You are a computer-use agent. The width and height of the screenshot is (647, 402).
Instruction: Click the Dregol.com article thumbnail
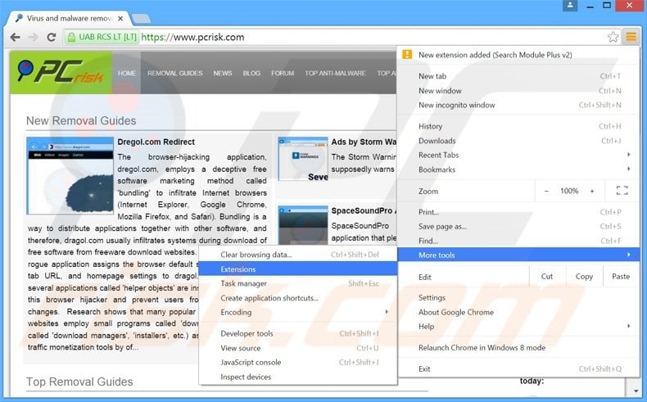[70, 176]
